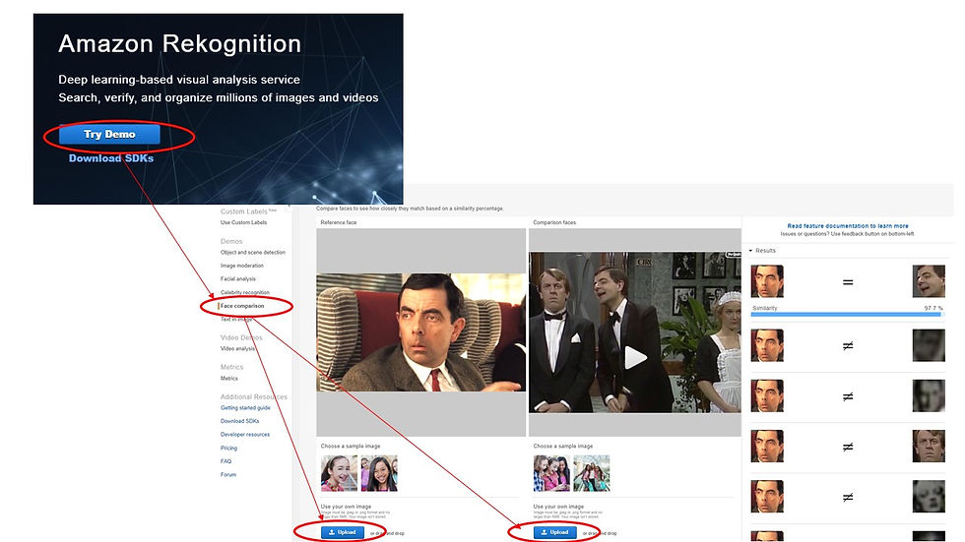Choose smiling girl sample reference image
Viewport: 965px width, 542px height.
tap(339, 473)
